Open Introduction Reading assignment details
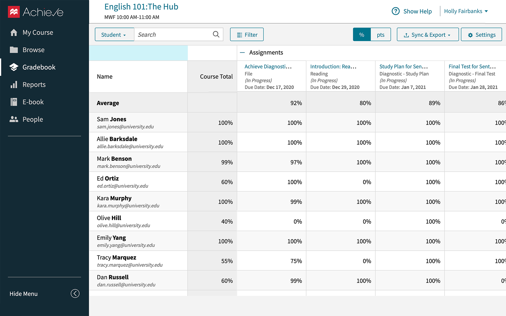This screenshot has height=316, width=506. click(333, 67)
